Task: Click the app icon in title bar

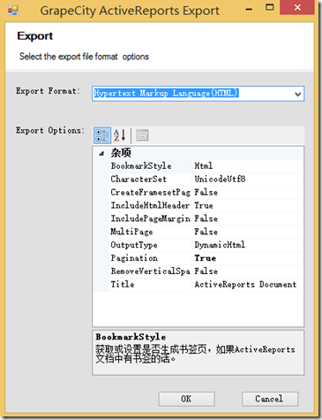Action: click(x=13, y=11)
